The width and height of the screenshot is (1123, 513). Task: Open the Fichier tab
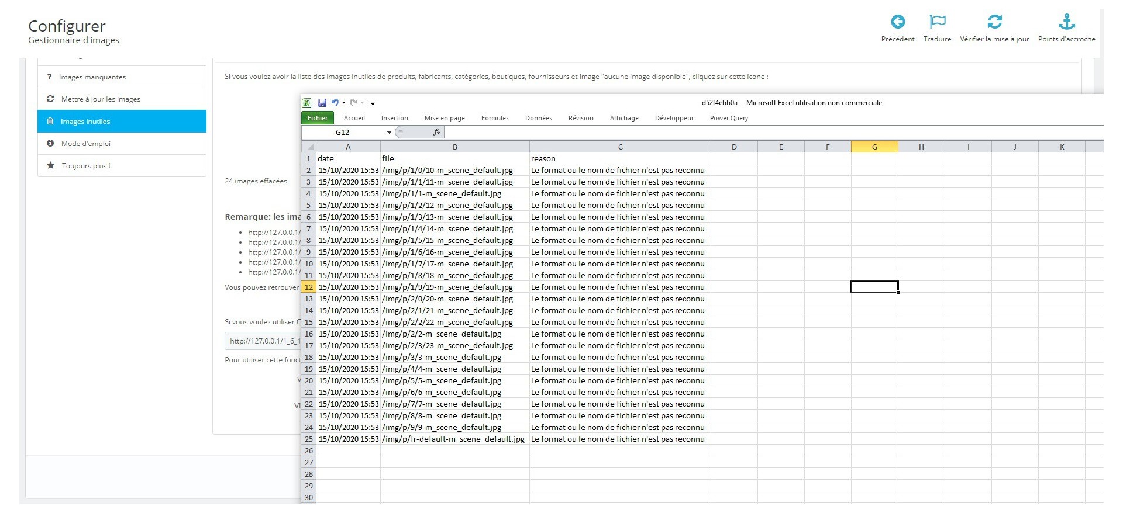(318, 118)
